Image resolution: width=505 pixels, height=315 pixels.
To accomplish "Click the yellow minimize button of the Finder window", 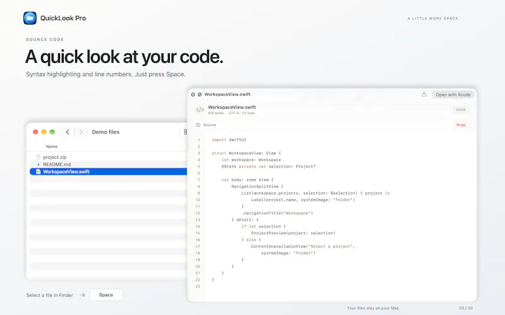I will [x=44, y=132].
